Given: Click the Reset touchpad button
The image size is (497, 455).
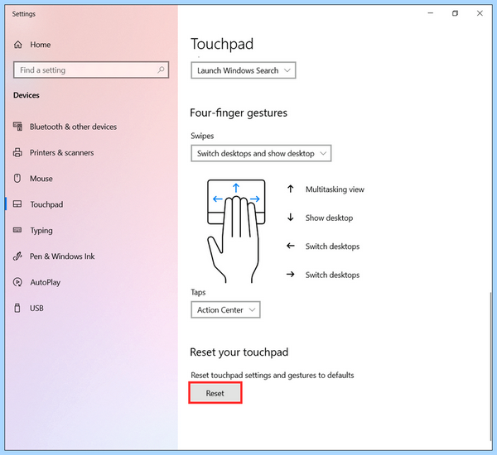Looking at the screenshot, I should point(215,393).
